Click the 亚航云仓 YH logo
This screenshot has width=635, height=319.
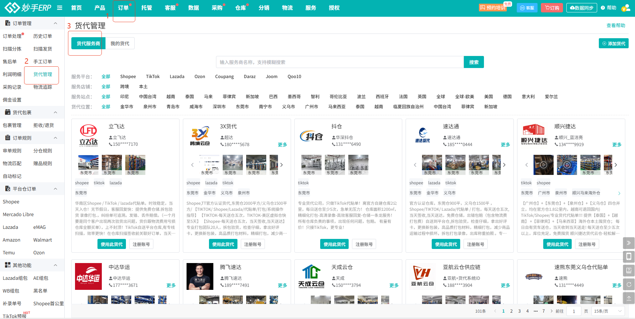(423, 276)
